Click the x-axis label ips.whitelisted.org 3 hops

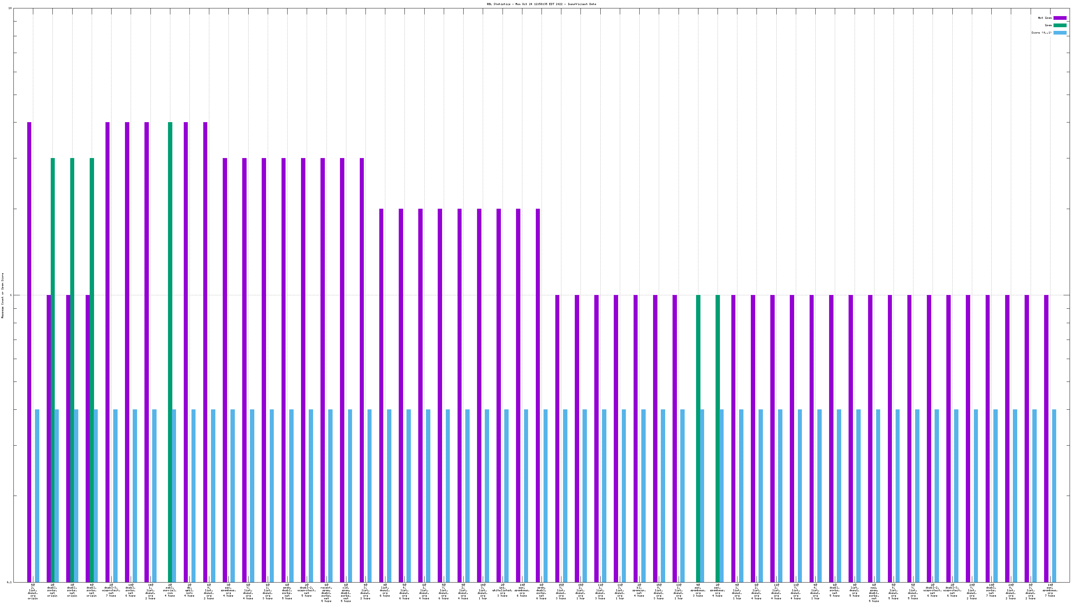[502, 591]
